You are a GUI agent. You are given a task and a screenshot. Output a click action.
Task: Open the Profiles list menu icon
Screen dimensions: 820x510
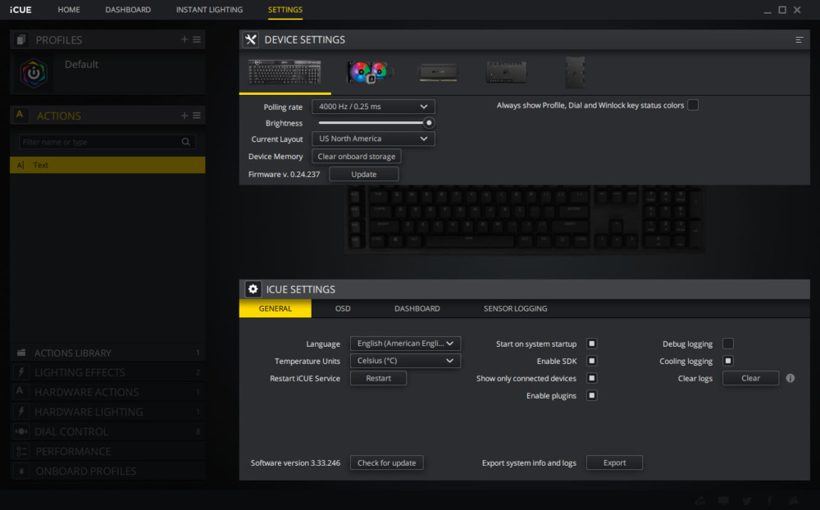tap(197, 39)
